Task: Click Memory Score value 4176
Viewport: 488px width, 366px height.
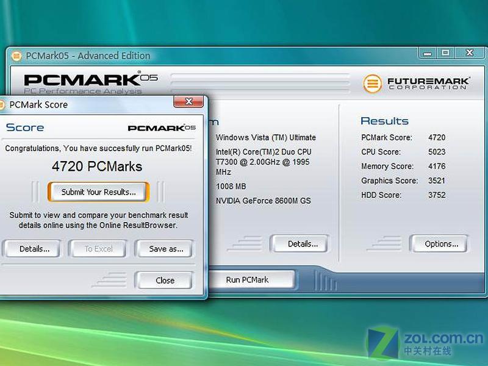Action: point(437,166)
